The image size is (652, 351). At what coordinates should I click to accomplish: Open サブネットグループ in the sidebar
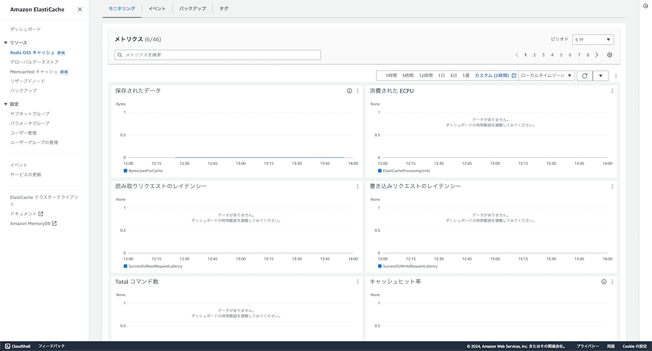click(x=30, y=114)
